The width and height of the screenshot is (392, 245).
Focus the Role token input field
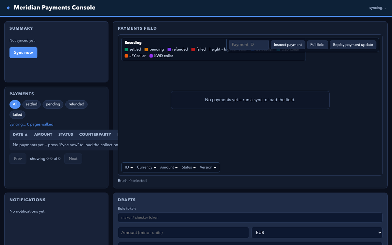coord(250,218)
